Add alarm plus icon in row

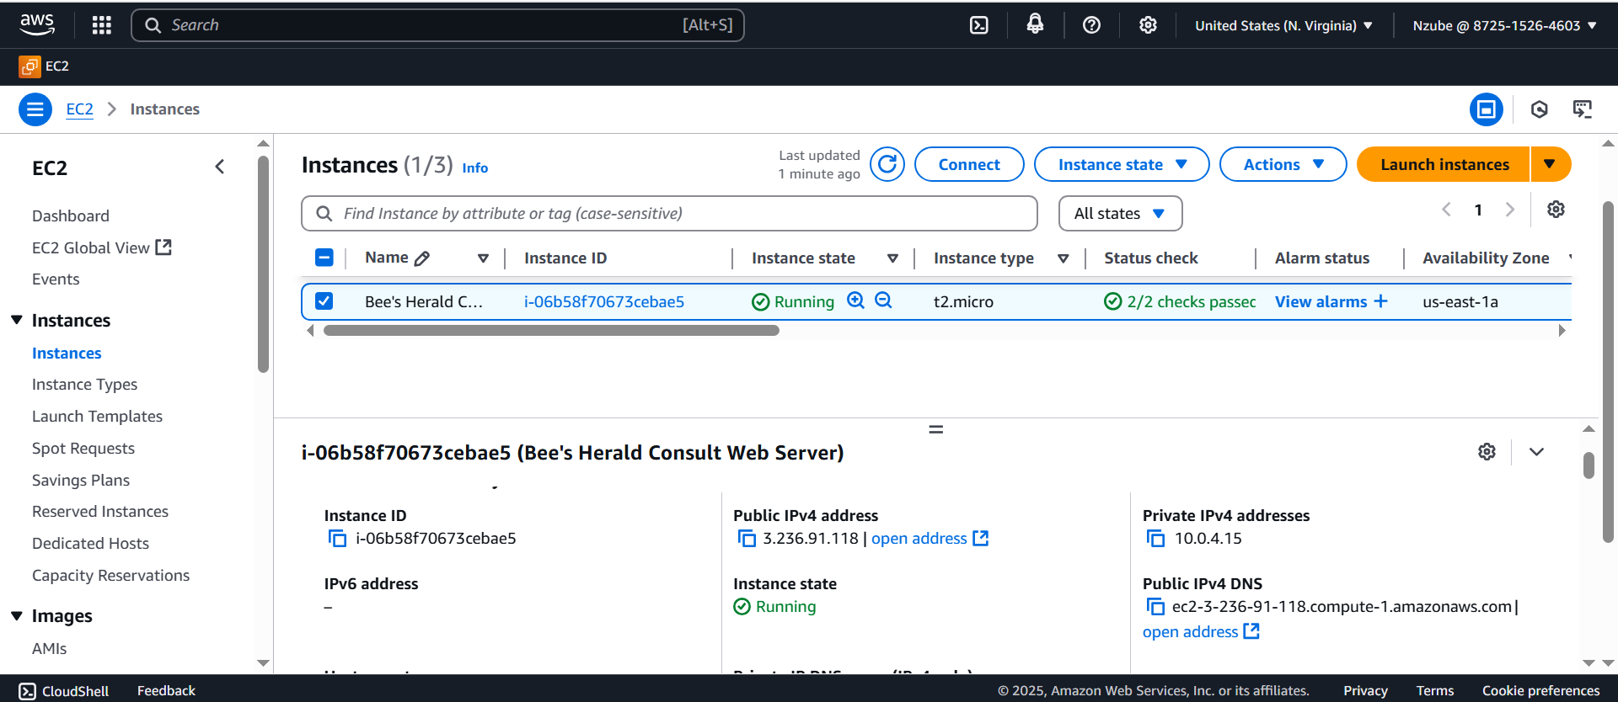click(x=1380, y=300)
